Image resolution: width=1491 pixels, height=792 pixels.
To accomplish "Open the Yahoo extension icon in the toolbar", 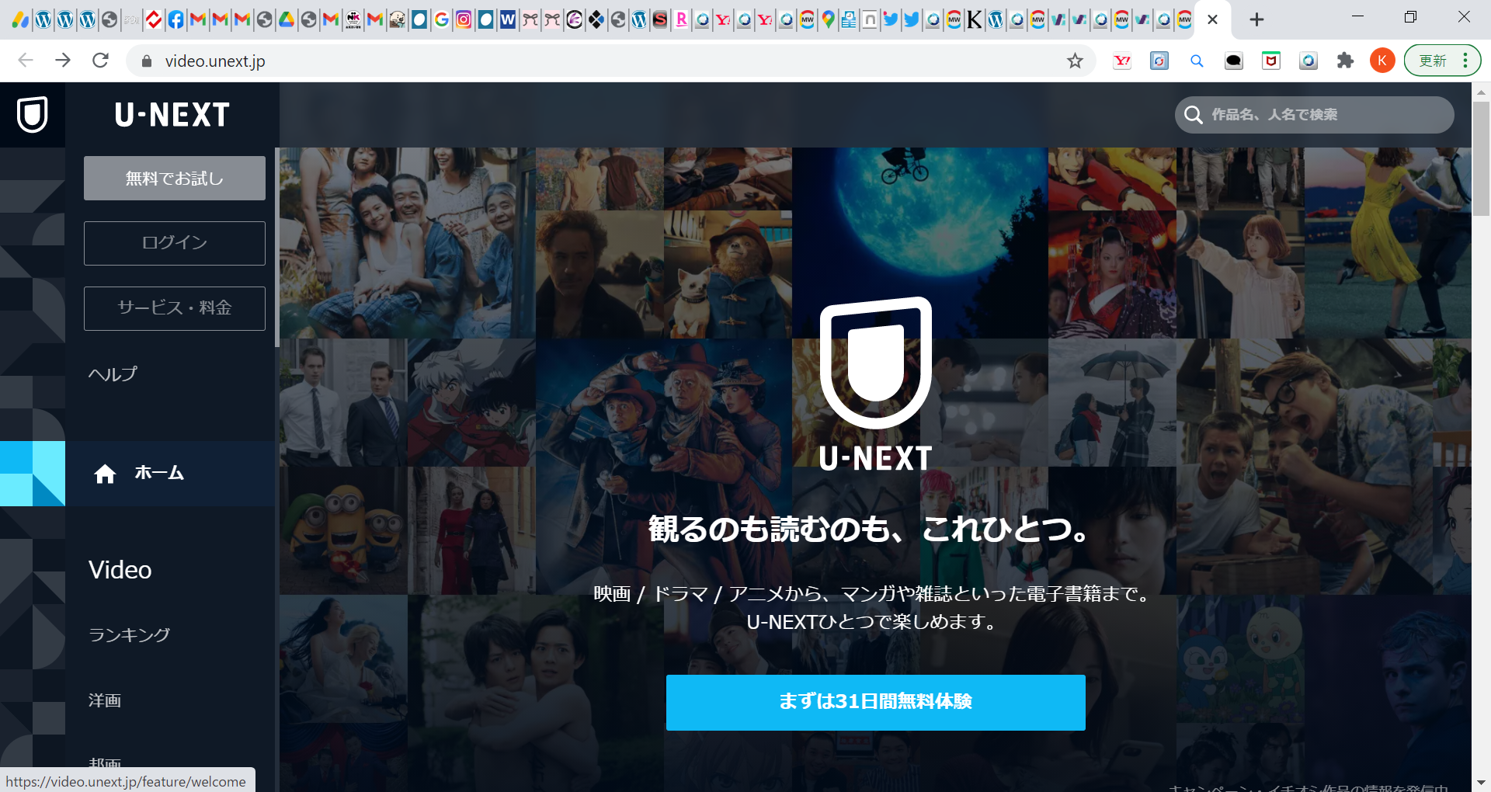I will 1122,61.
